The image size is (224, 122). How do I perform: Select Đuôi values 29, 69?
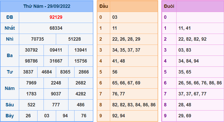click(185, 116)
